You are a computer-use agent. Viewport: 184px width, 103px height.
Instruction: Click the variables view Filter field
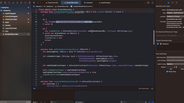click(x=62, y=102)
